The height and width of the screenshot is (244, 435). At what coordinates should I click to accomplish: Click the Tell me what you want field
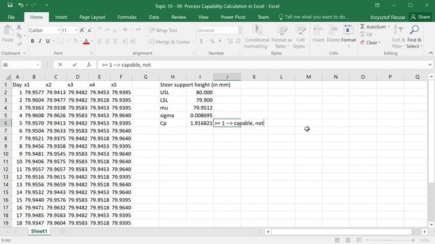click(x=313, y=17)
